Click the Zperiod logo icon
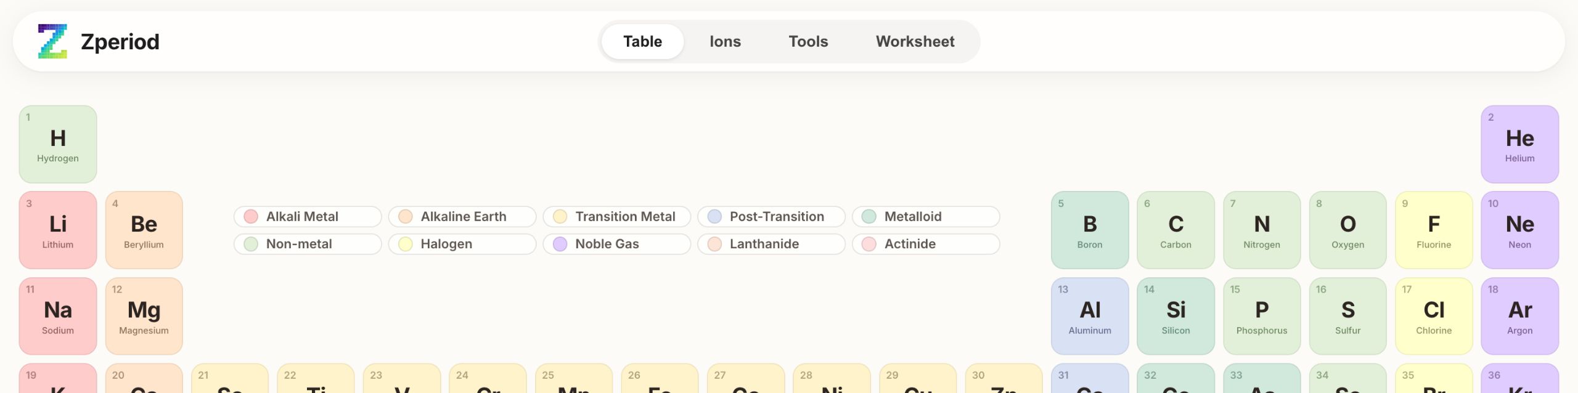 [52, 41]
